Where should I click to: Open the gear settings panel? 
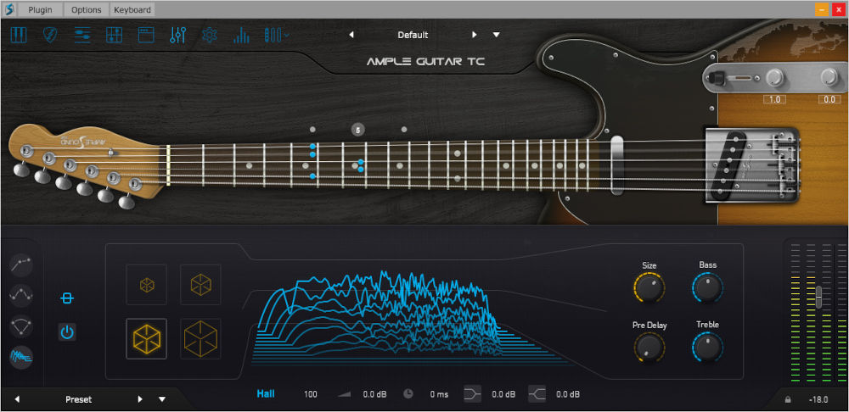pyautogui.click(x=210, y=35)
